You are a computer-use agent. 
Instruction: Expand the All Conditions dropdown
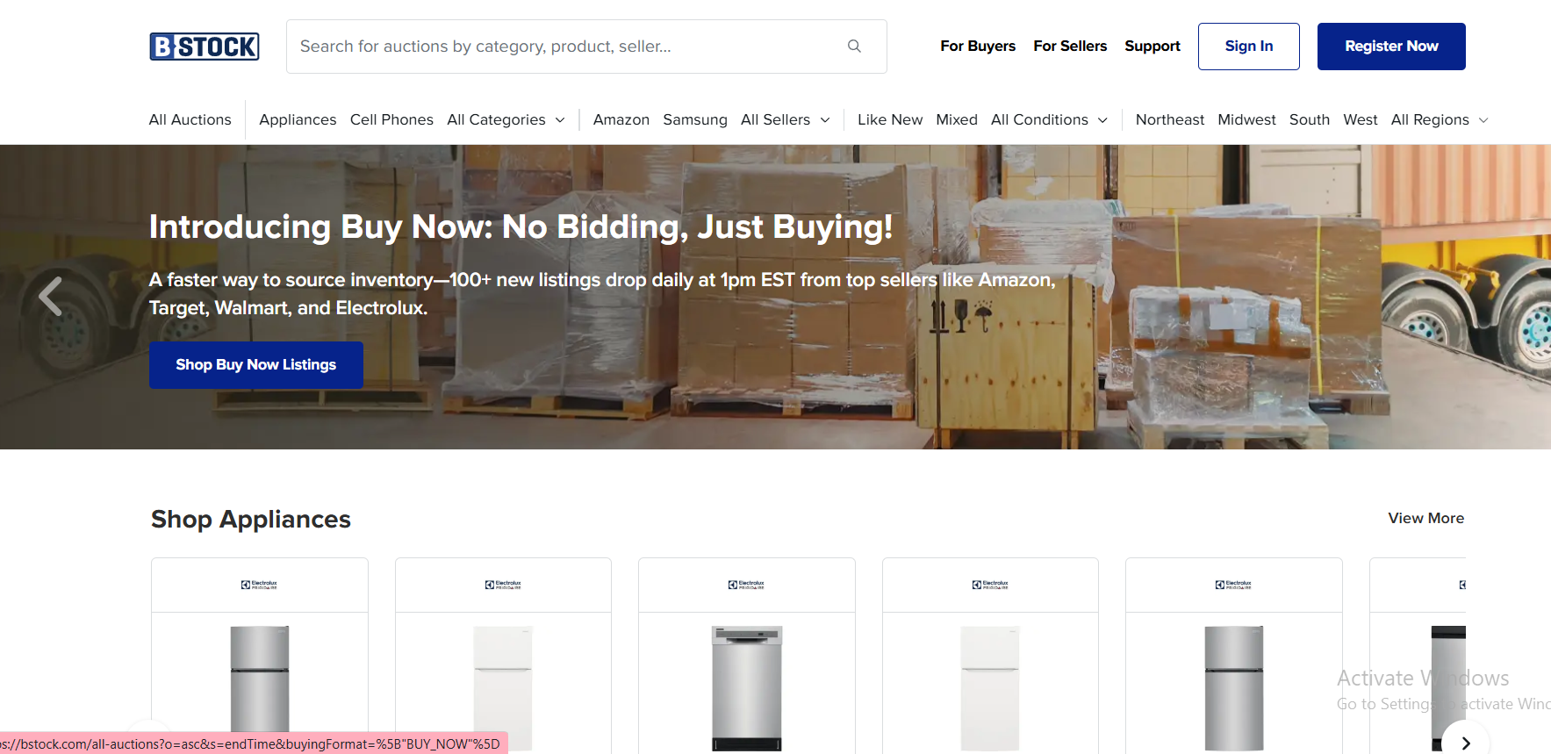pos(1049,119)
